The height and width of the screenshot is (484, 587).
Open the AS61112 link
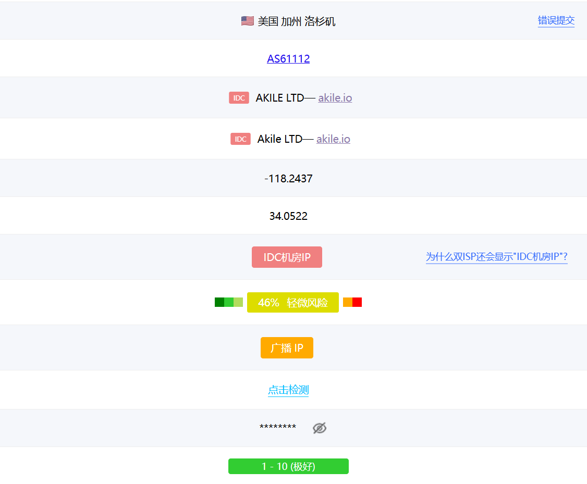(x=288, y=58)
